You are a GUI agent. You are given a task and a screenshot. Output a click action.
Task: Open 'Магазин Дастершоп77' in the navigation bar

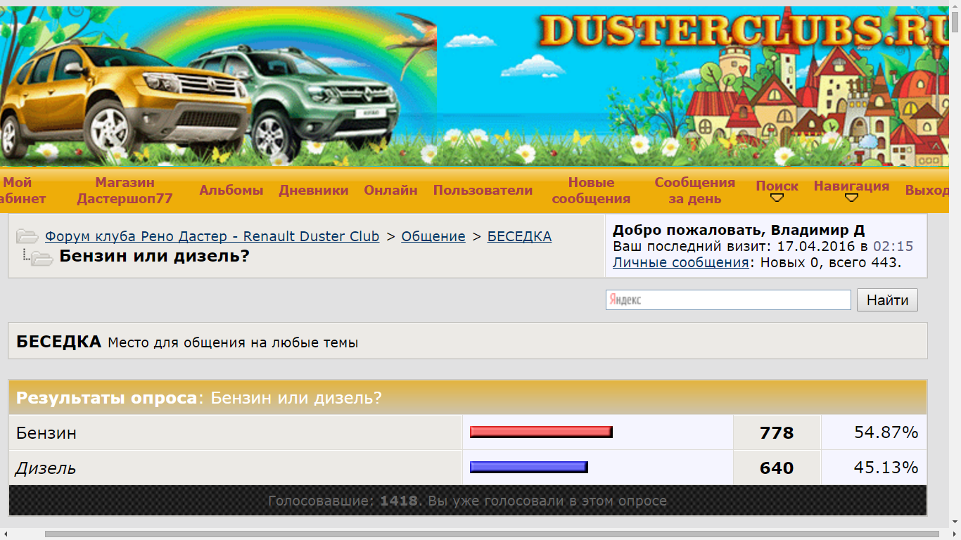(125, 191)
